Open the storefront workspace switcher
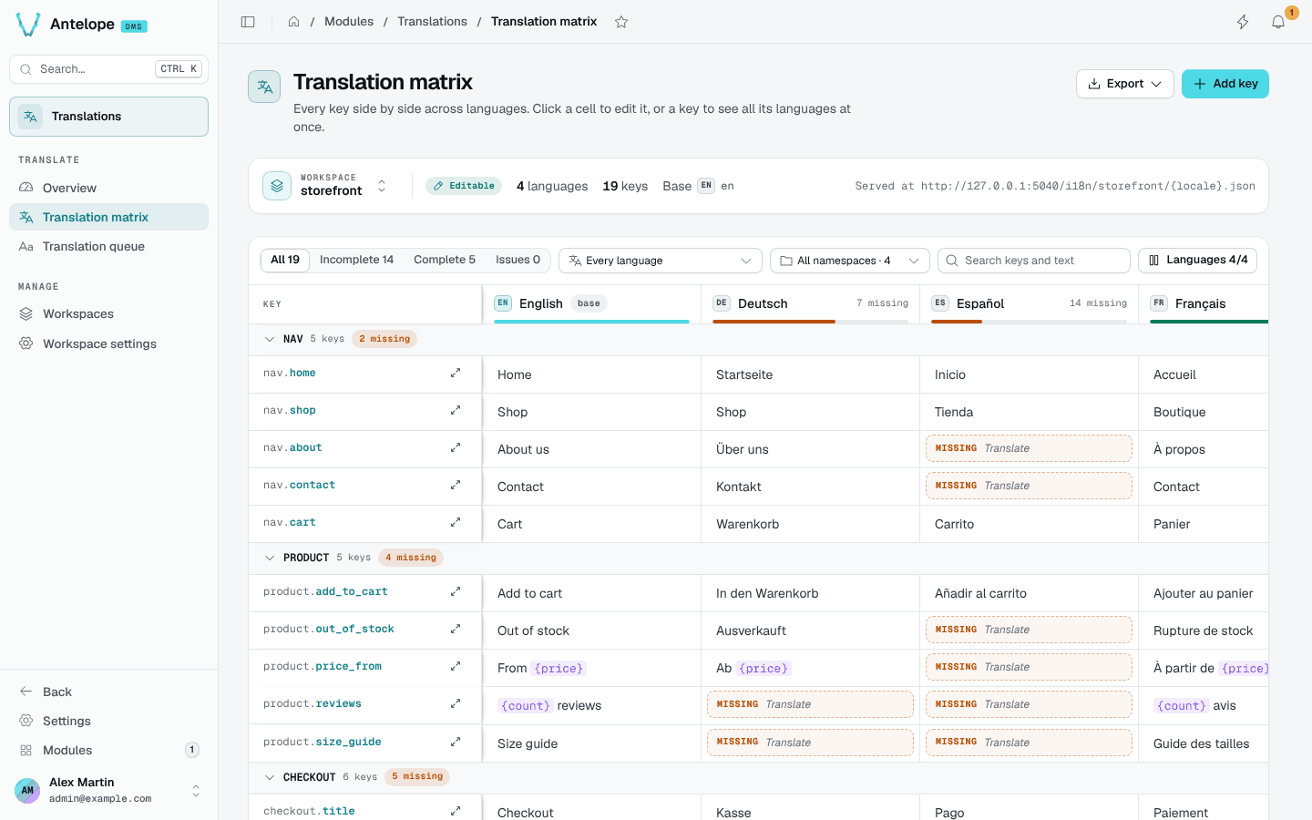The image size is (1312, 820). point(326,186)
